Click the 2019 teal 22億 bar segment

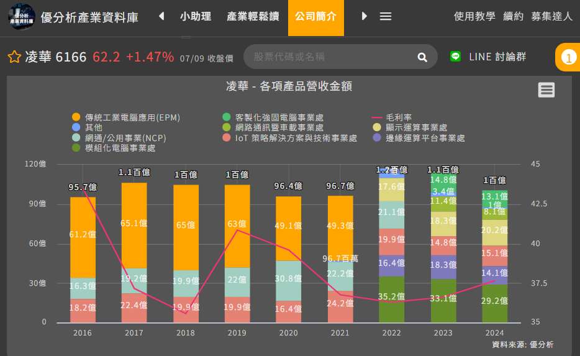pos(237,282)
